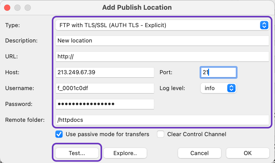
Task: Click the 'Add Publish Location' window title
Action: 137,7
